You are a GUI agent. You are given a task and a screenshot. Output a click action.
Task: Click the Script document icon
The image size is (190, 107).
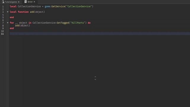(26, 2)
